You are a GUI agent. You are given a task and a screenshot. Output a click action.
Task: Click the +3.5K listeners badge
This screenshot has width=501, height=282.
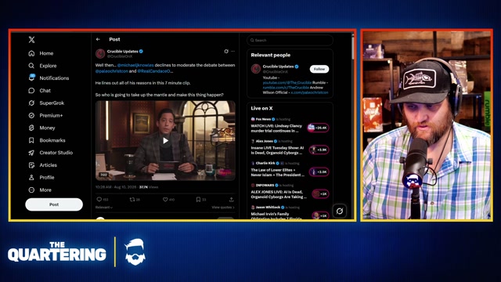[x=319, y=172]
